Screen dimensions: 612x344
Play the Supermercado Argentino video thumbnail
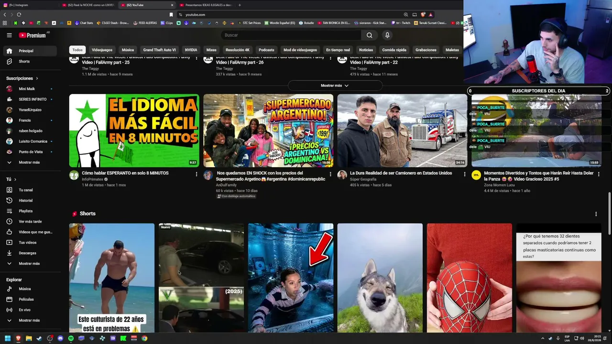tap(268, 130)
